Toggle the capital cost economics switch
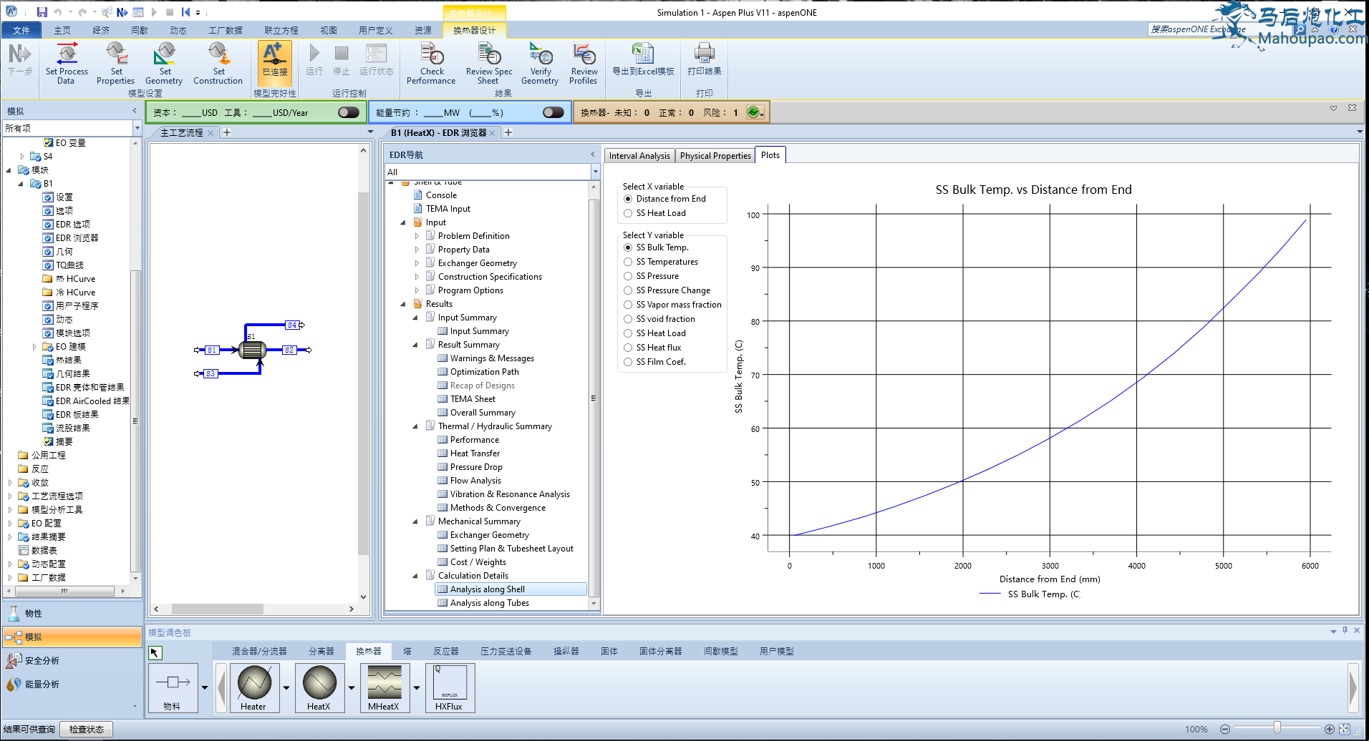 pos(349,112)
